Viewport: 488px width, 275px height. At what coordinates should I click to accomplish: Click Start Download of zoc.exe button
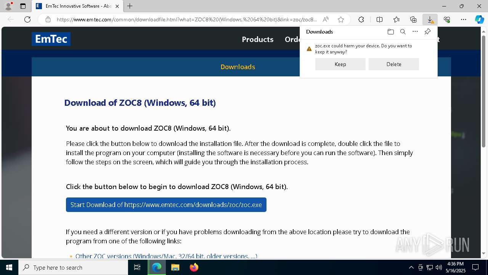[x=166, y=205]
